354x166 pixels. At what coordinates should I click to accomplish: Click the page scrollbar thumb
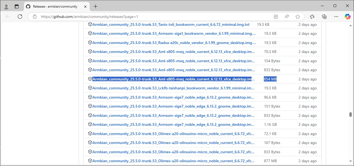(x=350, y=114)
